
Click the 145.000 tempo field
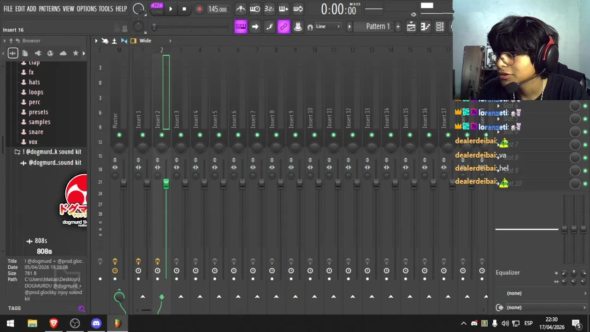point(217,9)
